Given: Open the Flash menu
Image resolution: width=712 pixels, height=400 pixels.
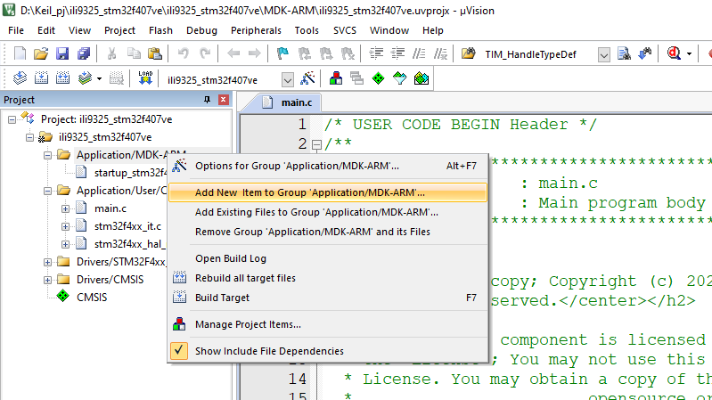Looking at the screenshot, I should pyautogui.click(x=160, y=30).
